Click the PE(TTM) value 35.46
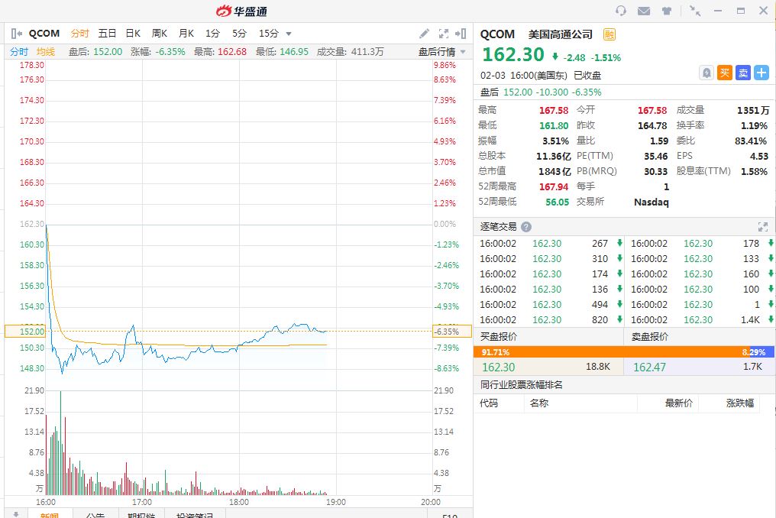 pyautogui.click(x=656, y=156)
